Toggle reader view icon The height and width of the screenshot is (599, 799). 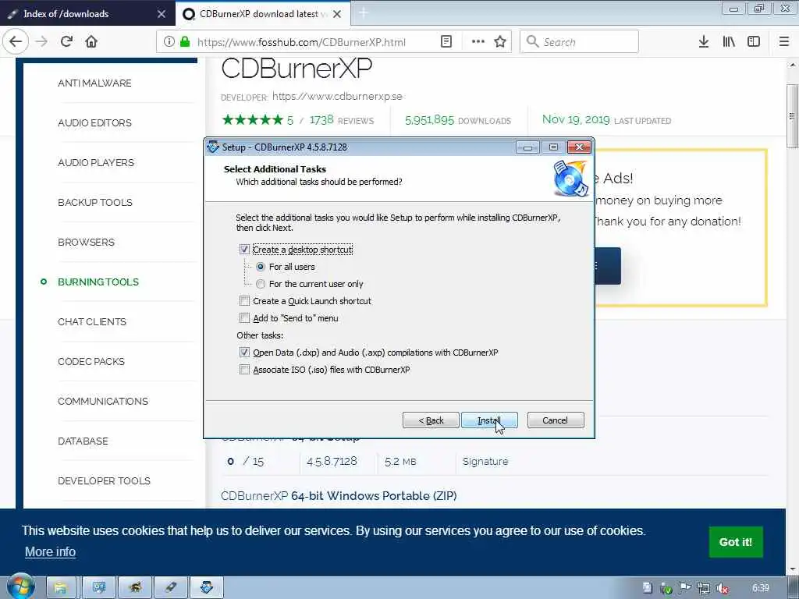[x=446, y=42]
